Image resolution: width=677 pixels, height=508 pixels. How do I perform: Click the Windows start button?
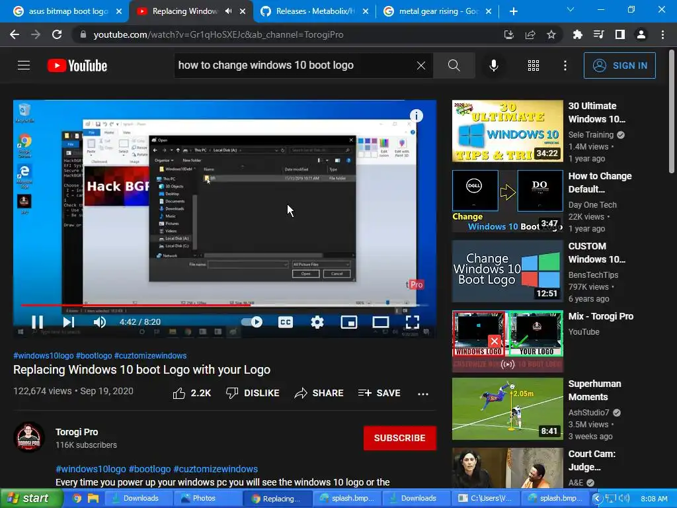coord(31,499)
